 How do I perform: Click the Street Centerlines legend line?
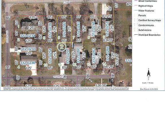(x=136, y=1)
